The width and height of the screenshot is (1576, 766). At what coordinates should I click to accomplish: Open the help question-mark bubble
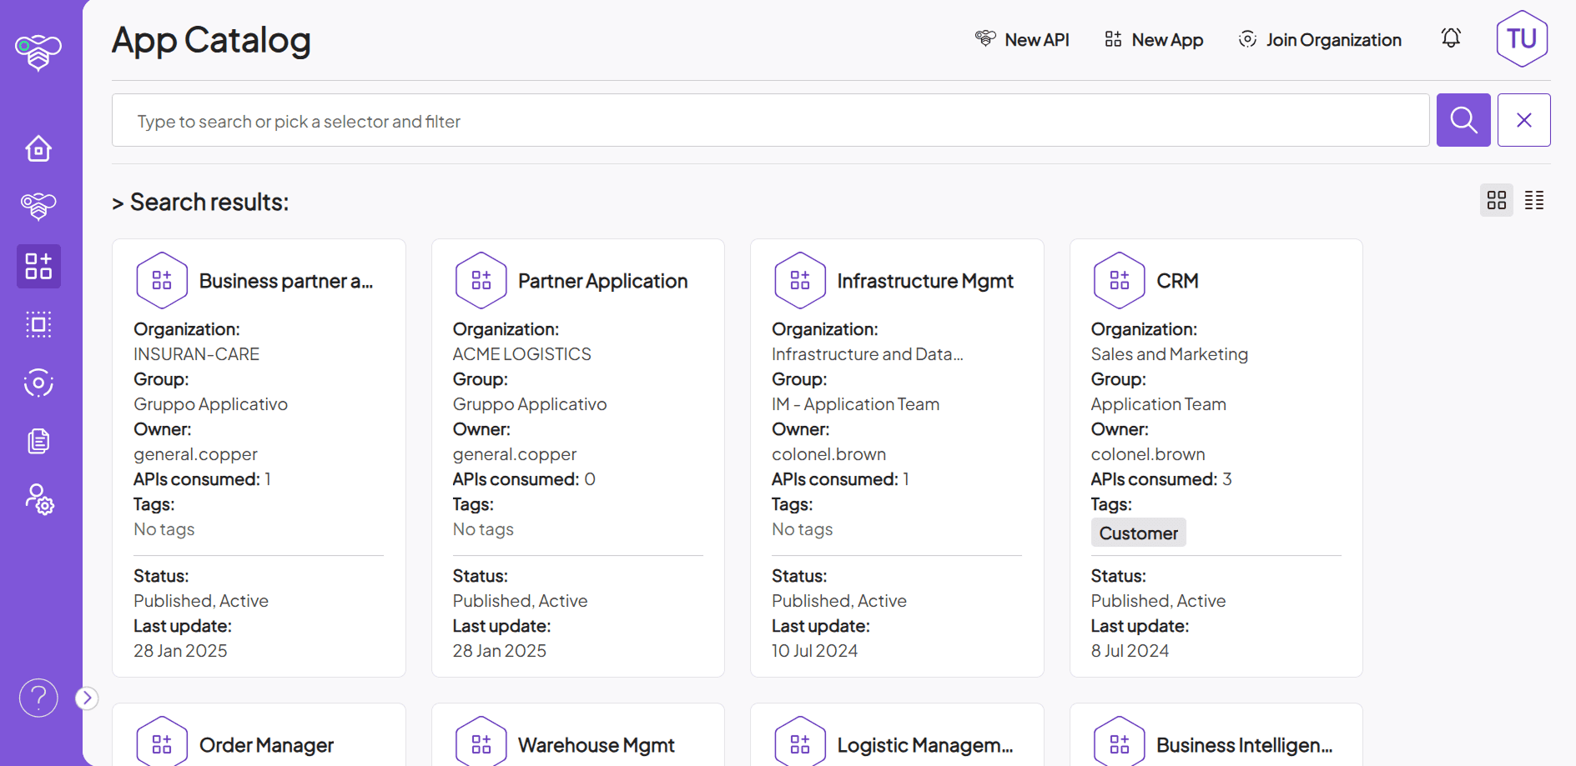click(x=38, y=698)
